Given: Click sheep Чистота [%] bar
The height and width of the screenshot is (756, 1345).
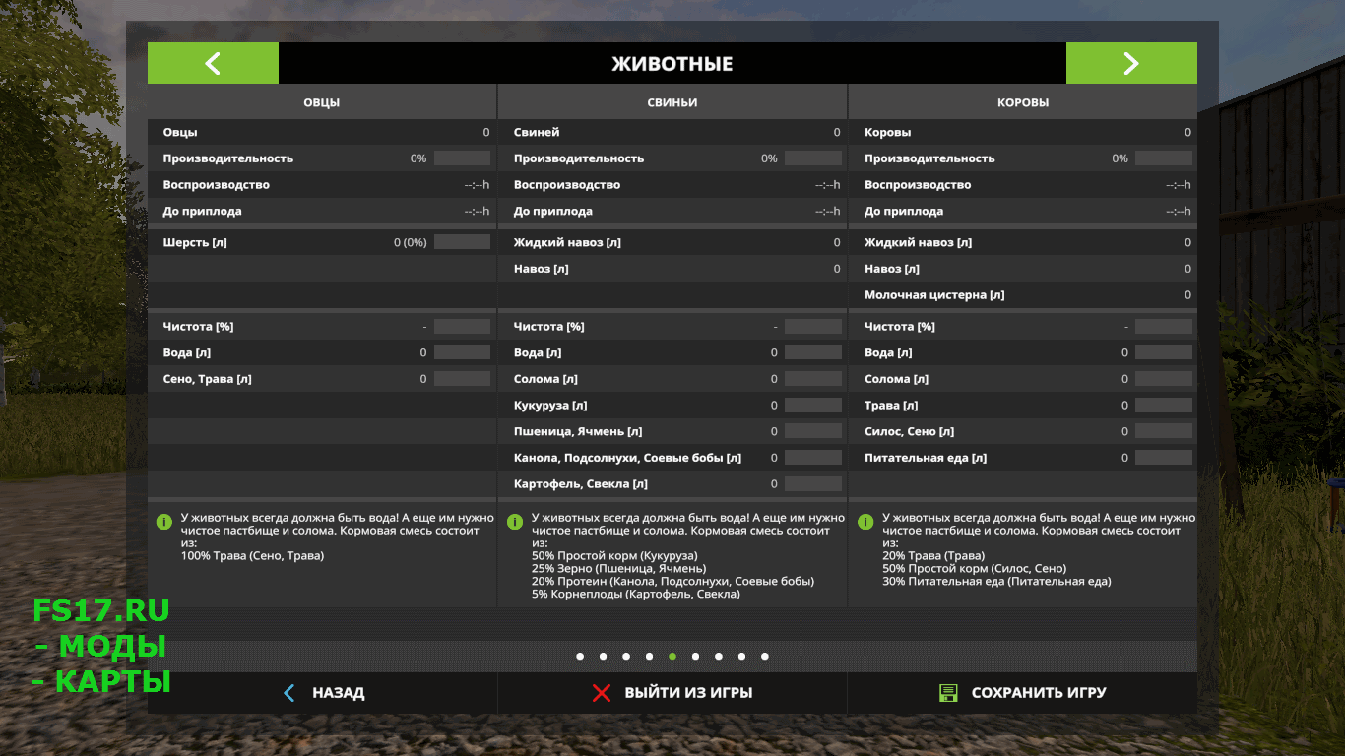Looking at the screenshot, I should click(x=462, y=326).
